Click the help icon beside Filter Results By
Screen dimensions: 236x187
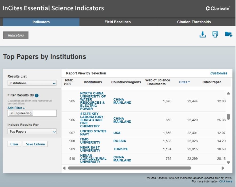tap(37, 95)
